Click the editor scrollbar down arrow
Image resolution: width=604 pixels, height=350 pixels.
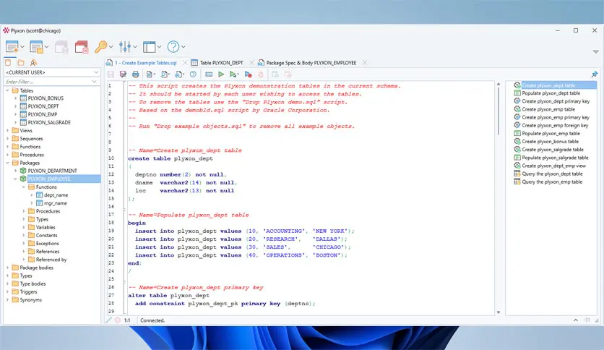coord(499,312)
